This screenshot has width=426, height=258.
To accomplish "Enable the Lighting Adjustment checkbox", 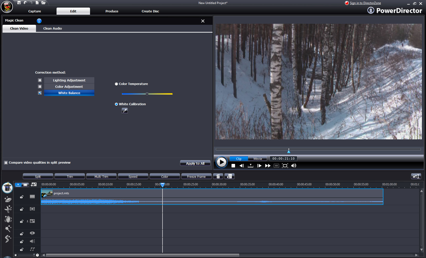I will tap(40, 80).
